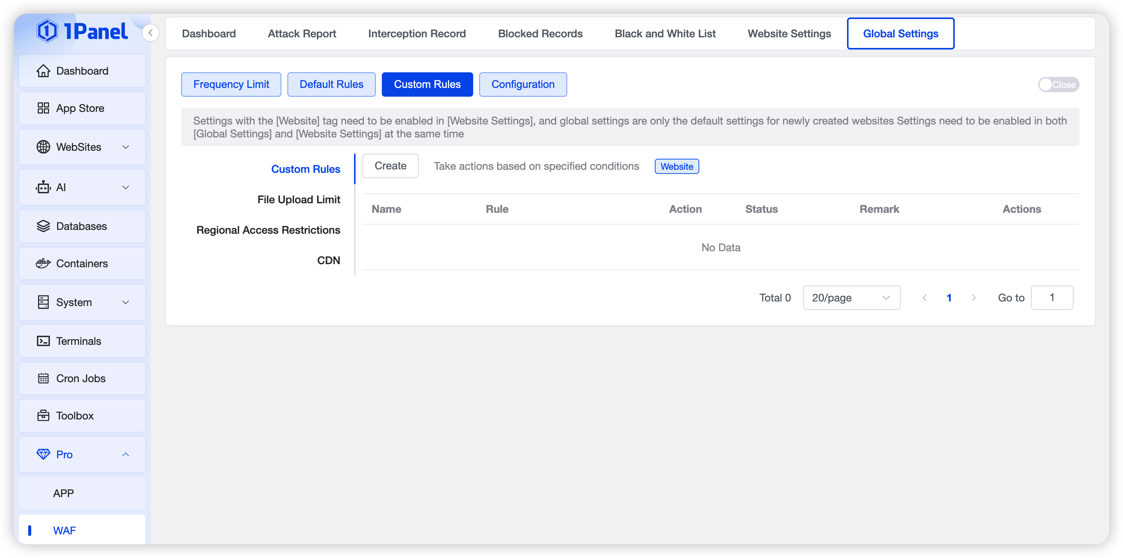Expand the WebSites submenu chevron
Screen dimensions: 1123x558
[x=126, y=147]
